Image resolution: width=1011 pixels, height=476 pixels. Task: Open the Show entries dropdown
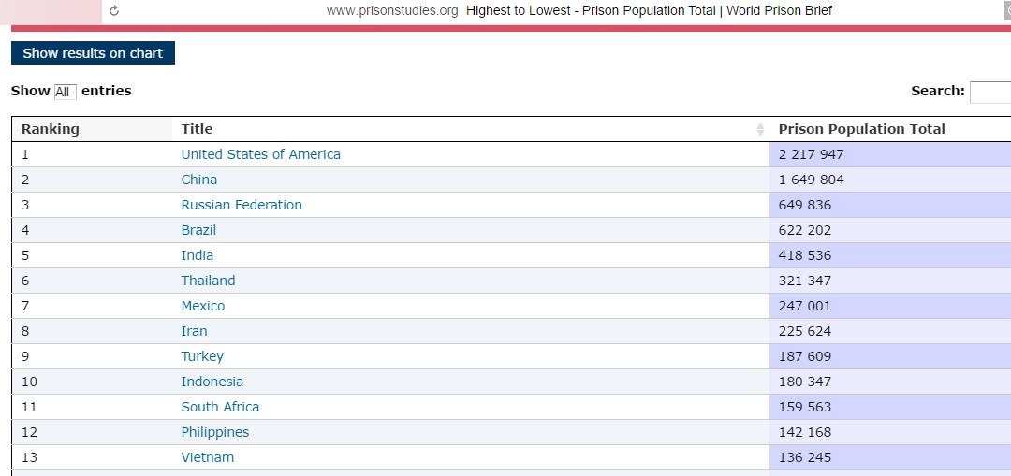click(64, 92)
